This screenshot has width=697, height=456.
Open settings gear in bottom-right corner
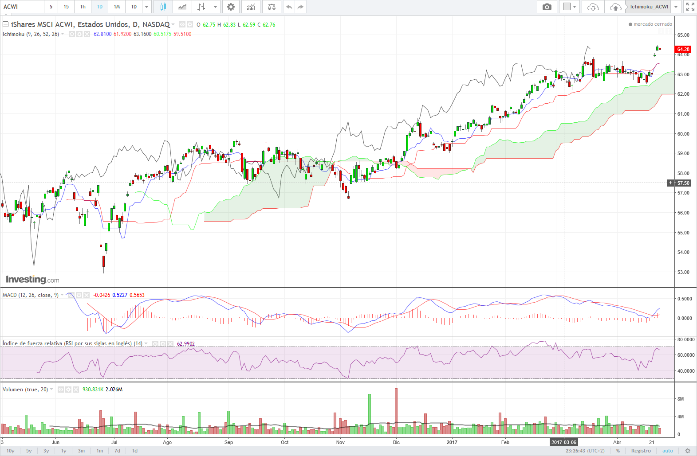688,451
